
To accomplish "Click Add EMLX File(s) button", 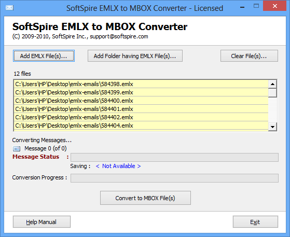I will (44, 56).
